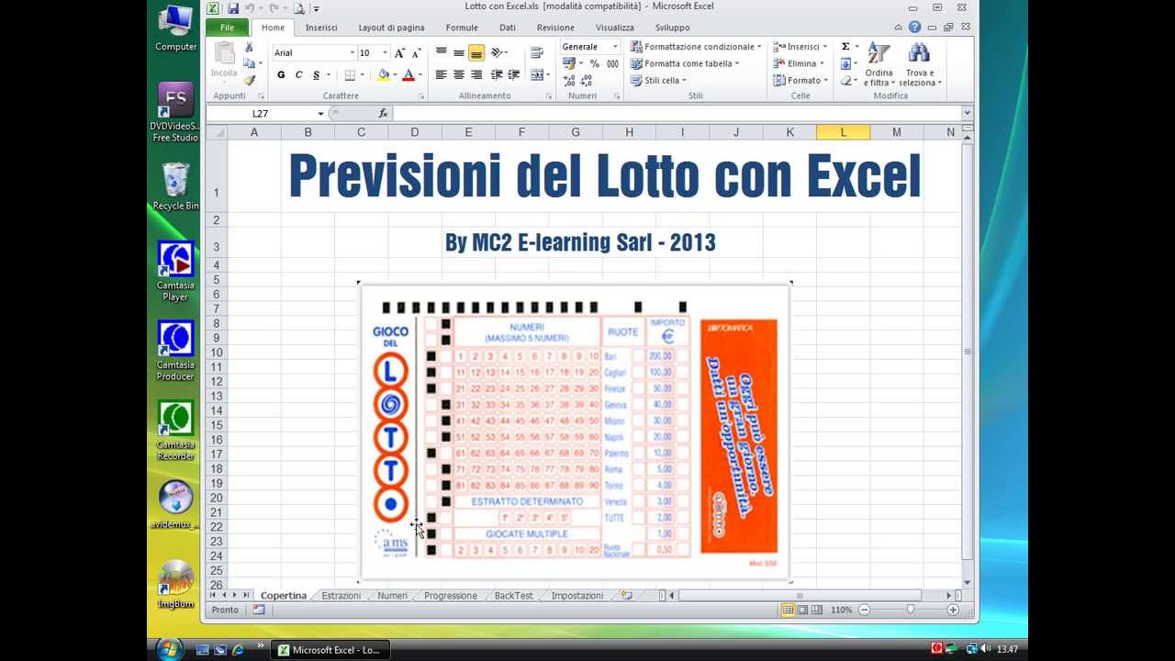1175x661 pixels.
Task: Switch to the Formule tab
Action: pos(462,28)
